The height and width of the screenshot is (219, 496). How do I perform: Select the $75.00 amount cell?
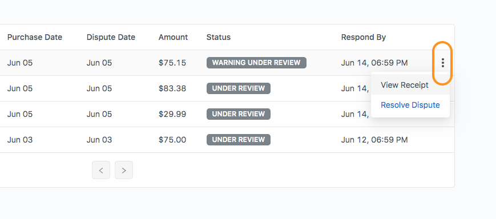tap(172, 140)
